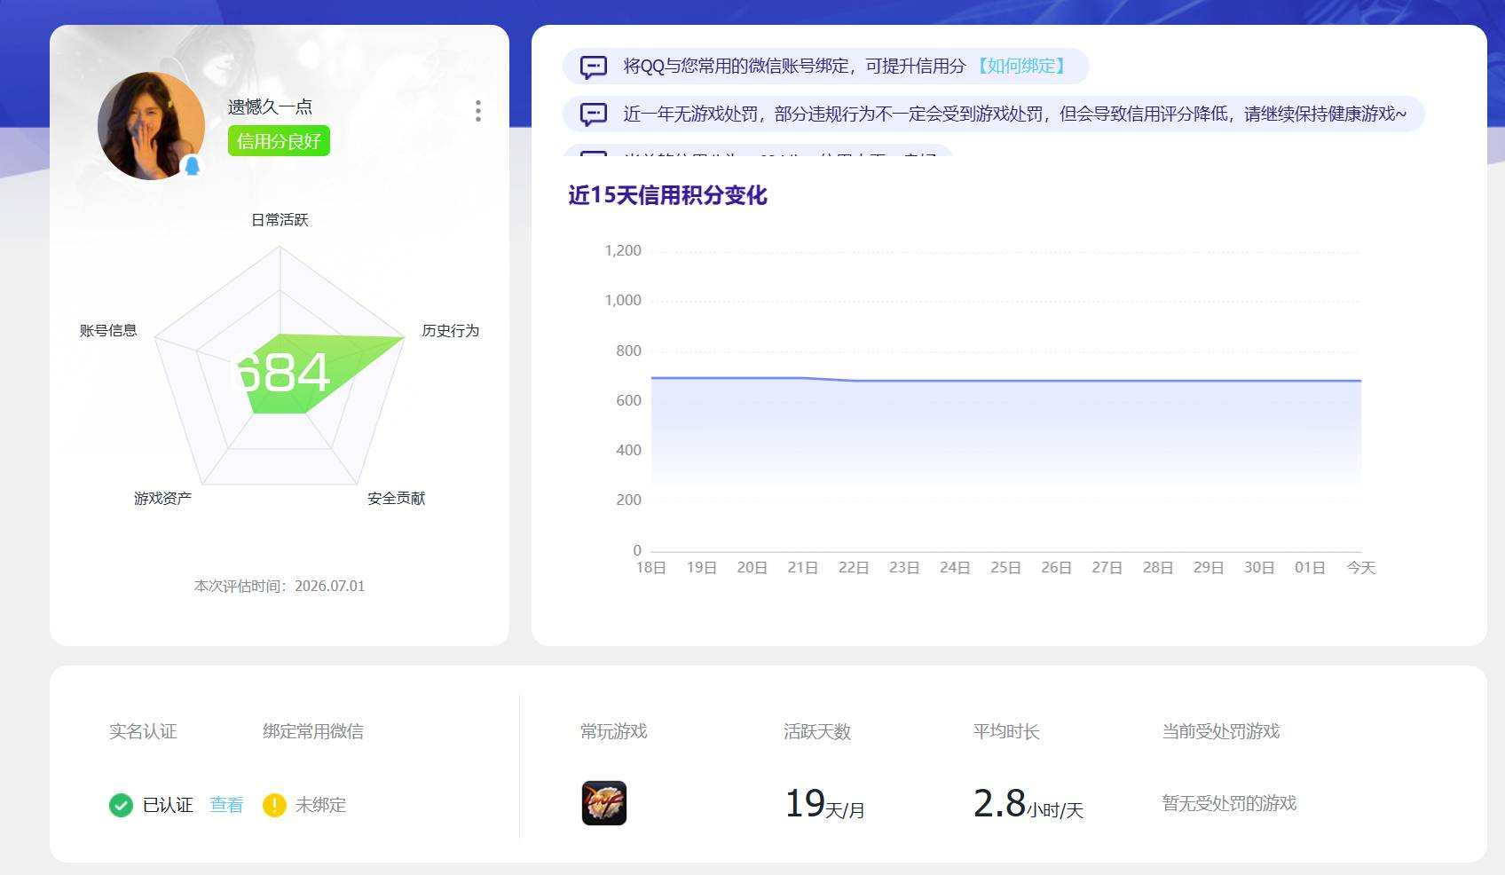The height and width of the screenshot is (875, 1505).
Task: Click the 19天/月 active days value
Action: (x=824, y=804)
